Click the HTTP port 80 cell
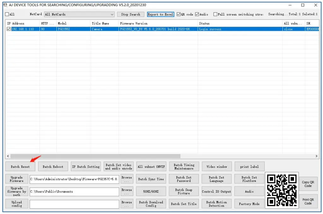The image size is (323, 214). (48, 29)
